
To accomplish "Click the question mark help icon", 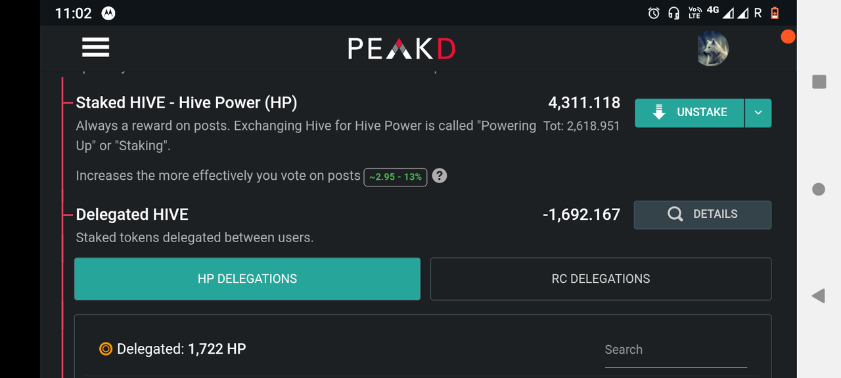I will point(440,176).
